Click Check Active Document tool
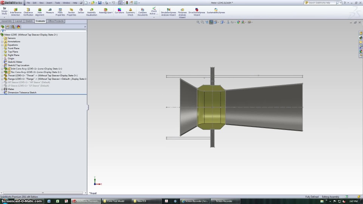 154,11
